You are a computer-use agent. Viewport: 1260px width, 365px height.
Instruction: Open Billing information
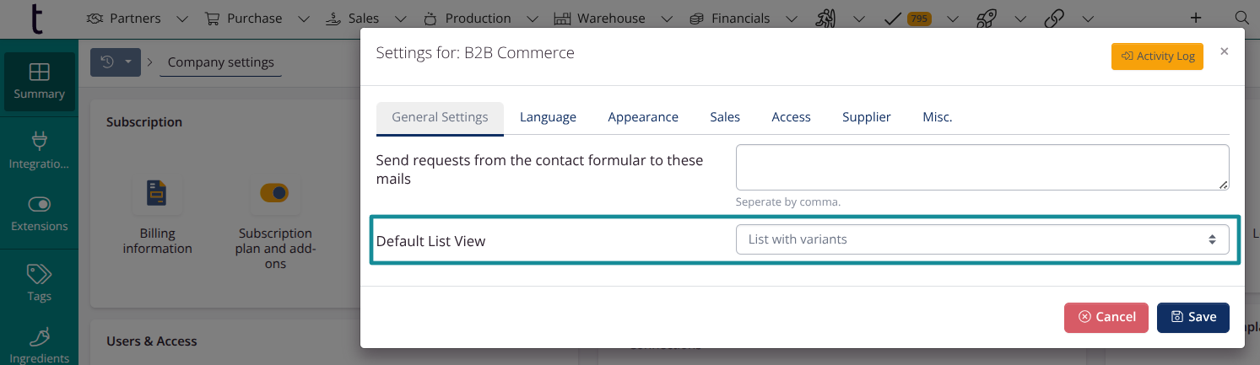coord(157,215)
